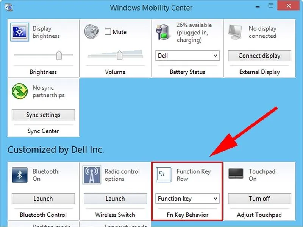Open the Dell power plan dropdown

[187, 56]
